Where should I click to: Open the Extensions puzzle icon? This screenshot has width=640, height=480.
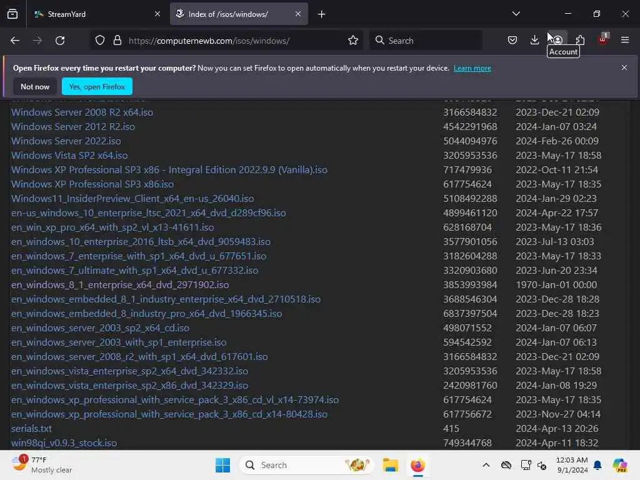tap(580, 40)
